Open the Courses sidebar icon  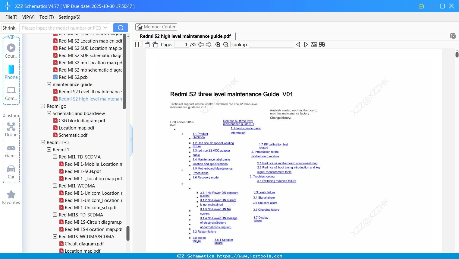[11, 51]
